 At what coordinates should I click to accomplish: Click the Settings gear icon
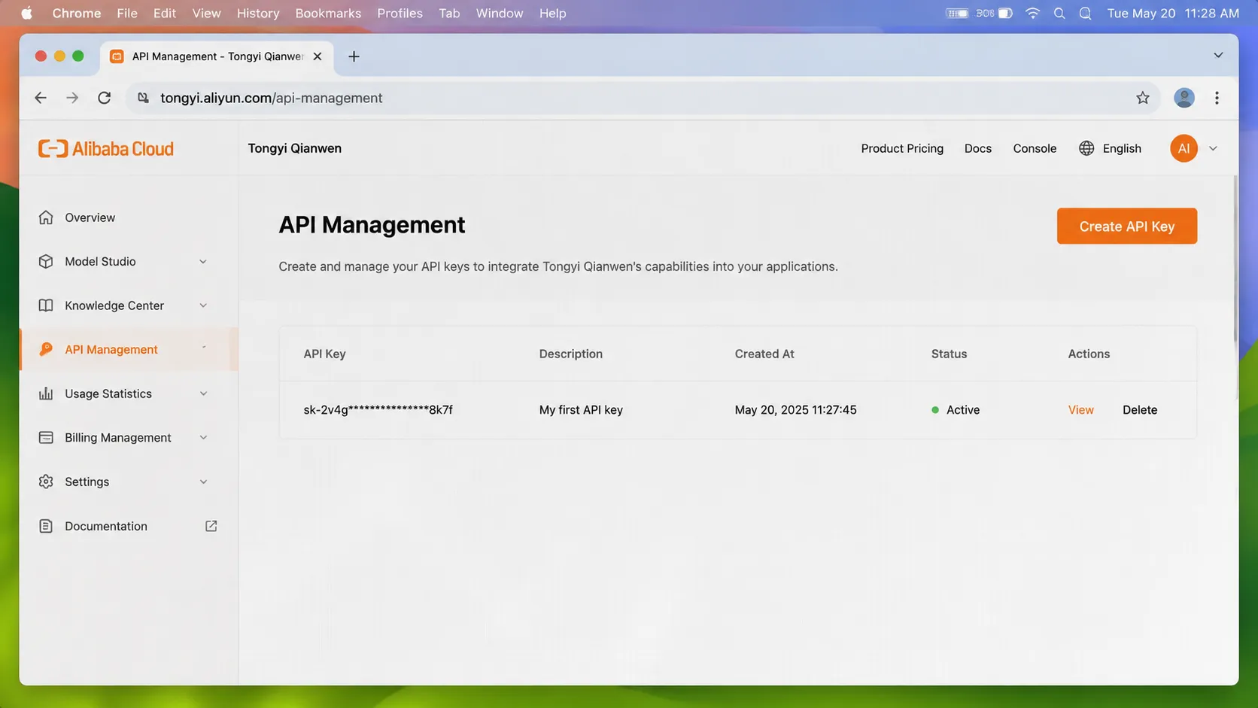click(46, 482)
